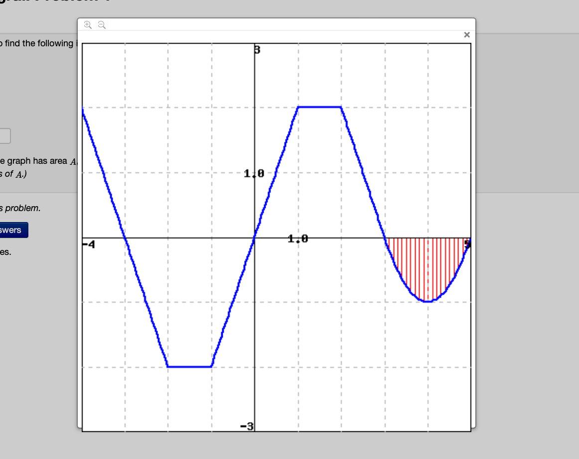The width and height of the screenshot is (579, 459).
Task: Click the X to close the graph popup
Action: tap(467, 35)
